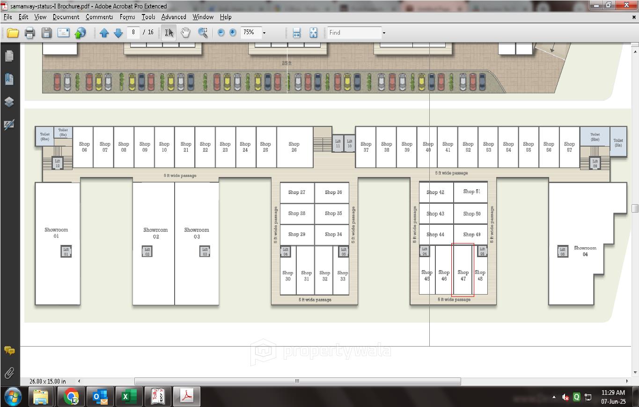
Task: Open the Help menu
Action: [x=226, y=17]
